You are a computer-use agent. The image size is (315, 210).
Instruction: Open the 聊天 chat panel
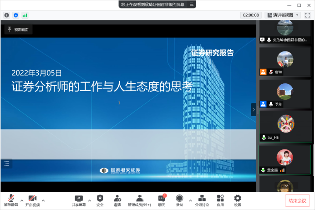tap(162, 199)
